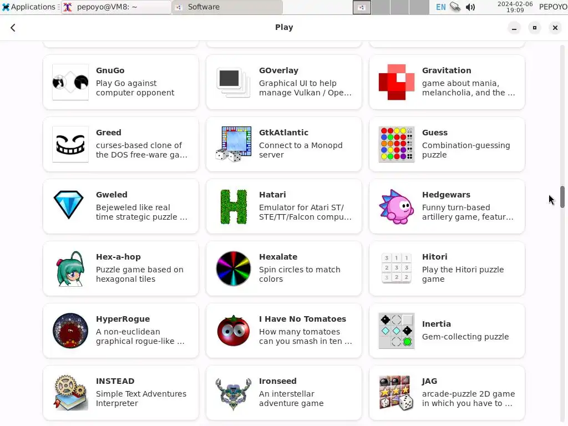Select the Gravitation red cross icon
This screenshot has width=568, height=426.
(396, 82)
